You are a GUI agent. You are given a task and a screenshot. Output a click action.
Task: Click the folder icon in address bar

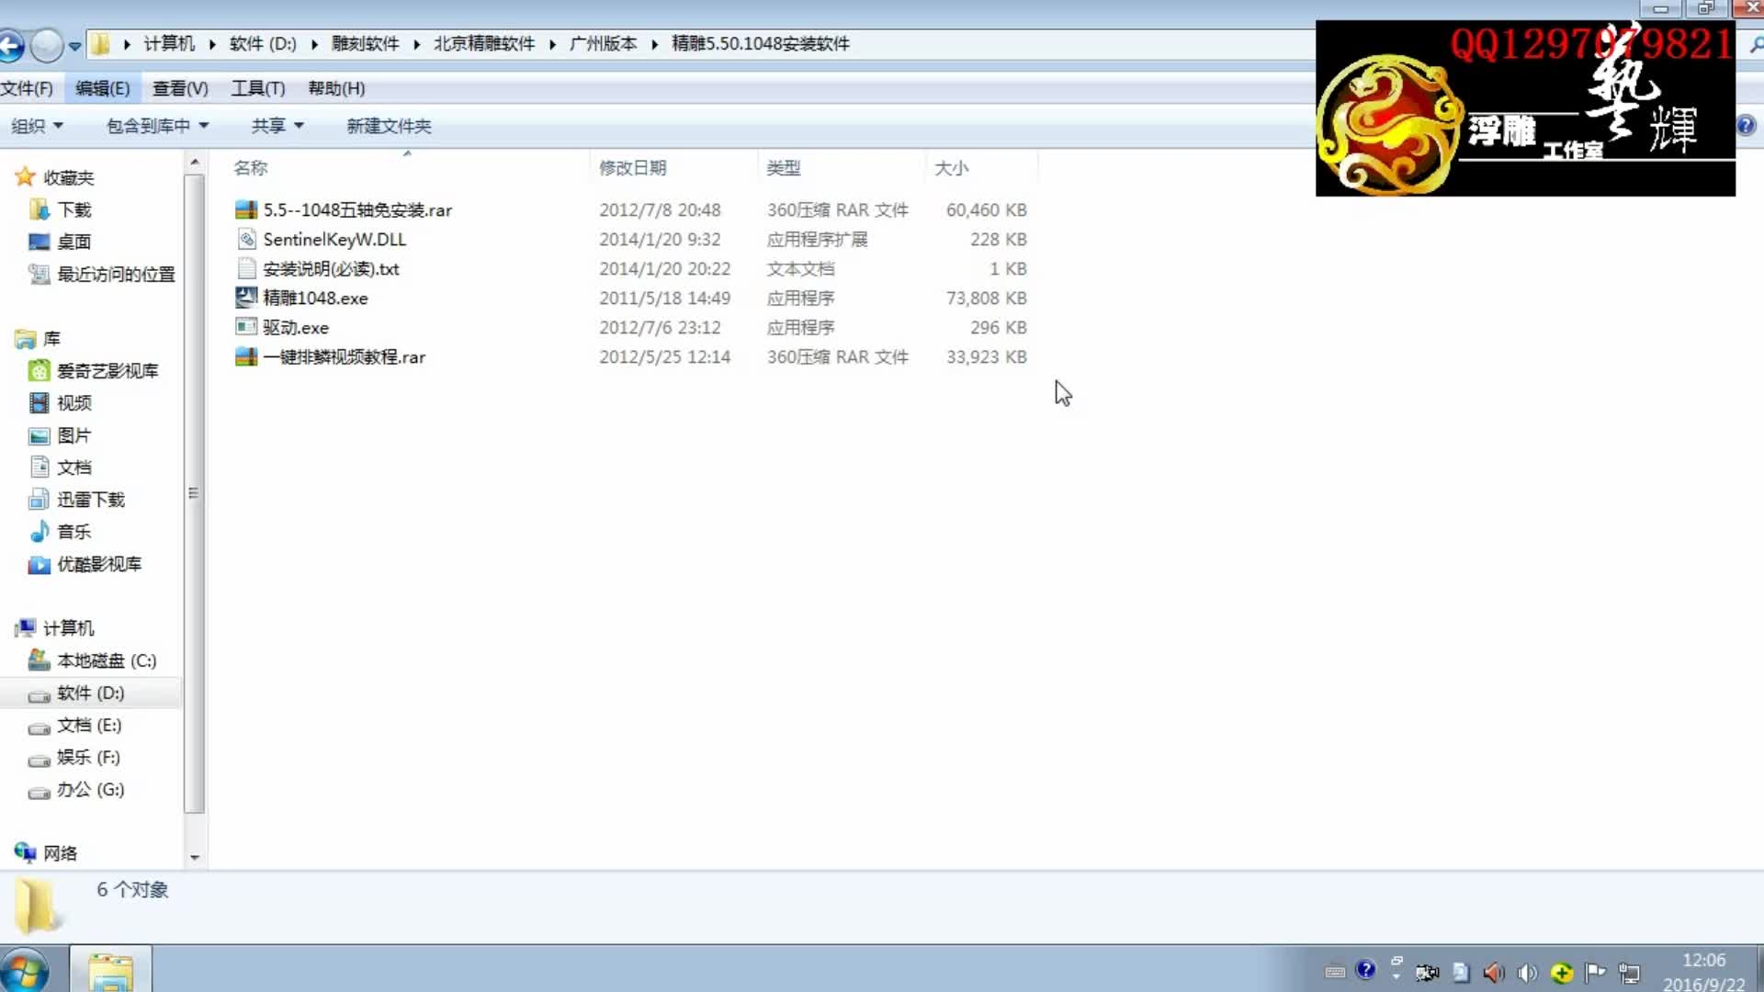click(x=101, y=43)
